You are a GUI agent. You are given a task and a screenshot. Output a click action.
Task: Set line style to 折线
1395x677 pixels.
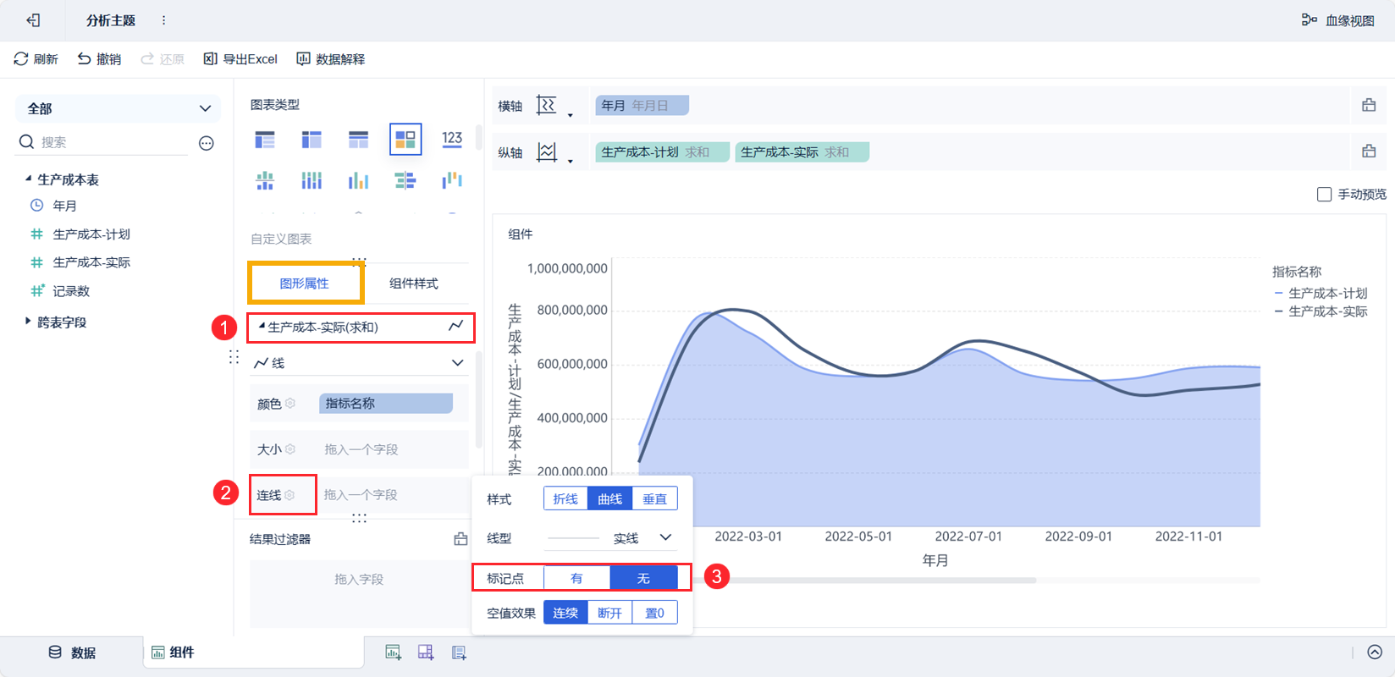point(565,499)
